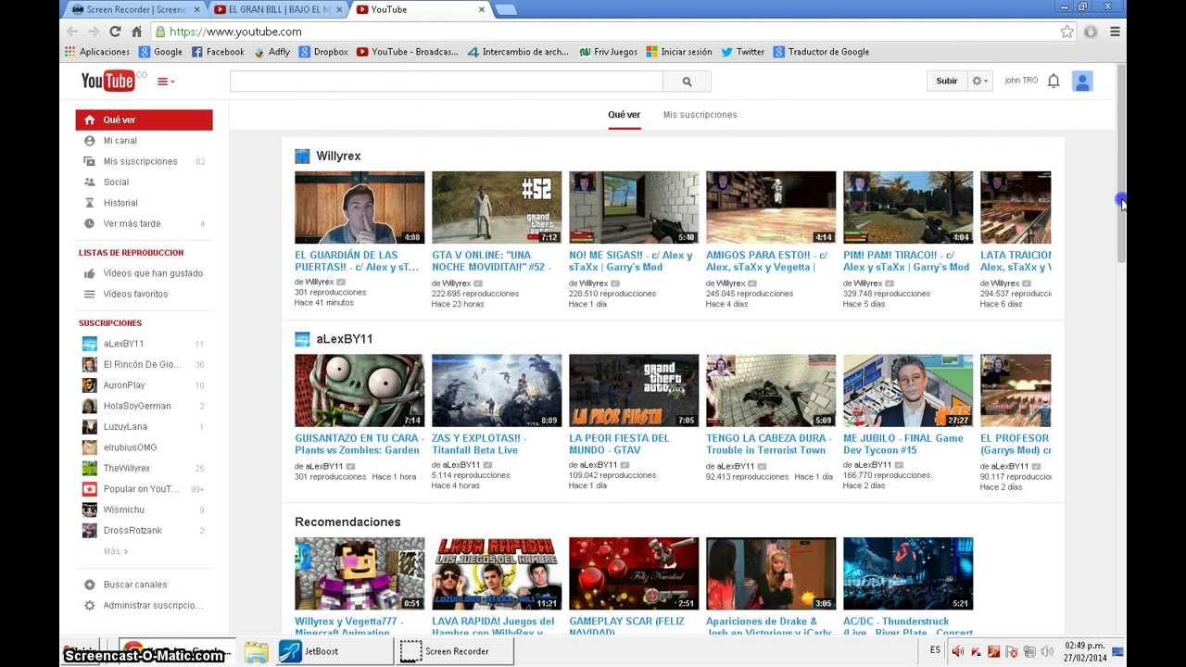Switch to Qué ver tab

click(x=625, y=115)
